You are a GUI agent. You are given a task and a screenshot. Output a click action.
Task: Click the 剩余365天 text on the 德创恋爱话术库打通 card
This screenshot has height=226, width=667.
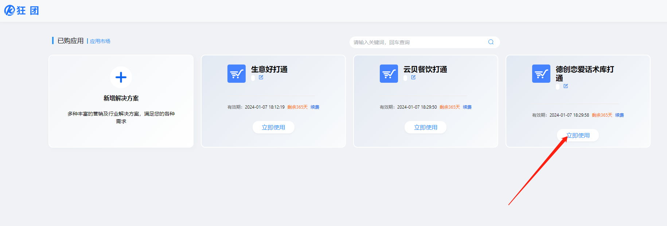[602, 115]
